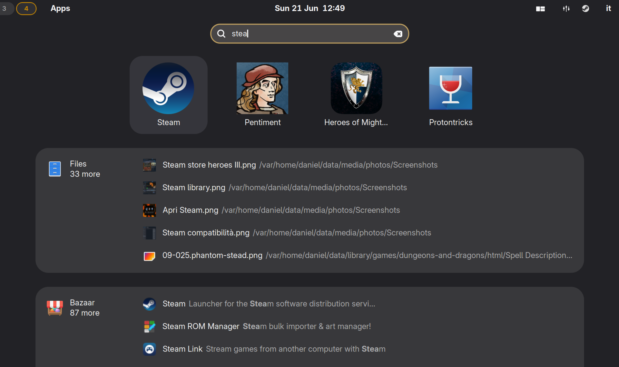Open Apri Steam.png thumbnail
The width and height of the screenshot is (619, 367).
149,210
